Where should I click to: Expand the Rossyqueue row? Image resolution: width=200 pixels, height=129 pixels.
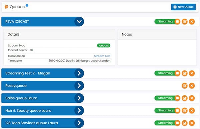(x=79, y=86)
